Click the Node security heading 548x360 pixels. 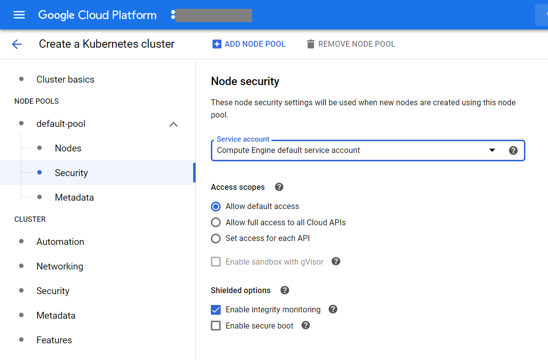[x=245, y=81]
